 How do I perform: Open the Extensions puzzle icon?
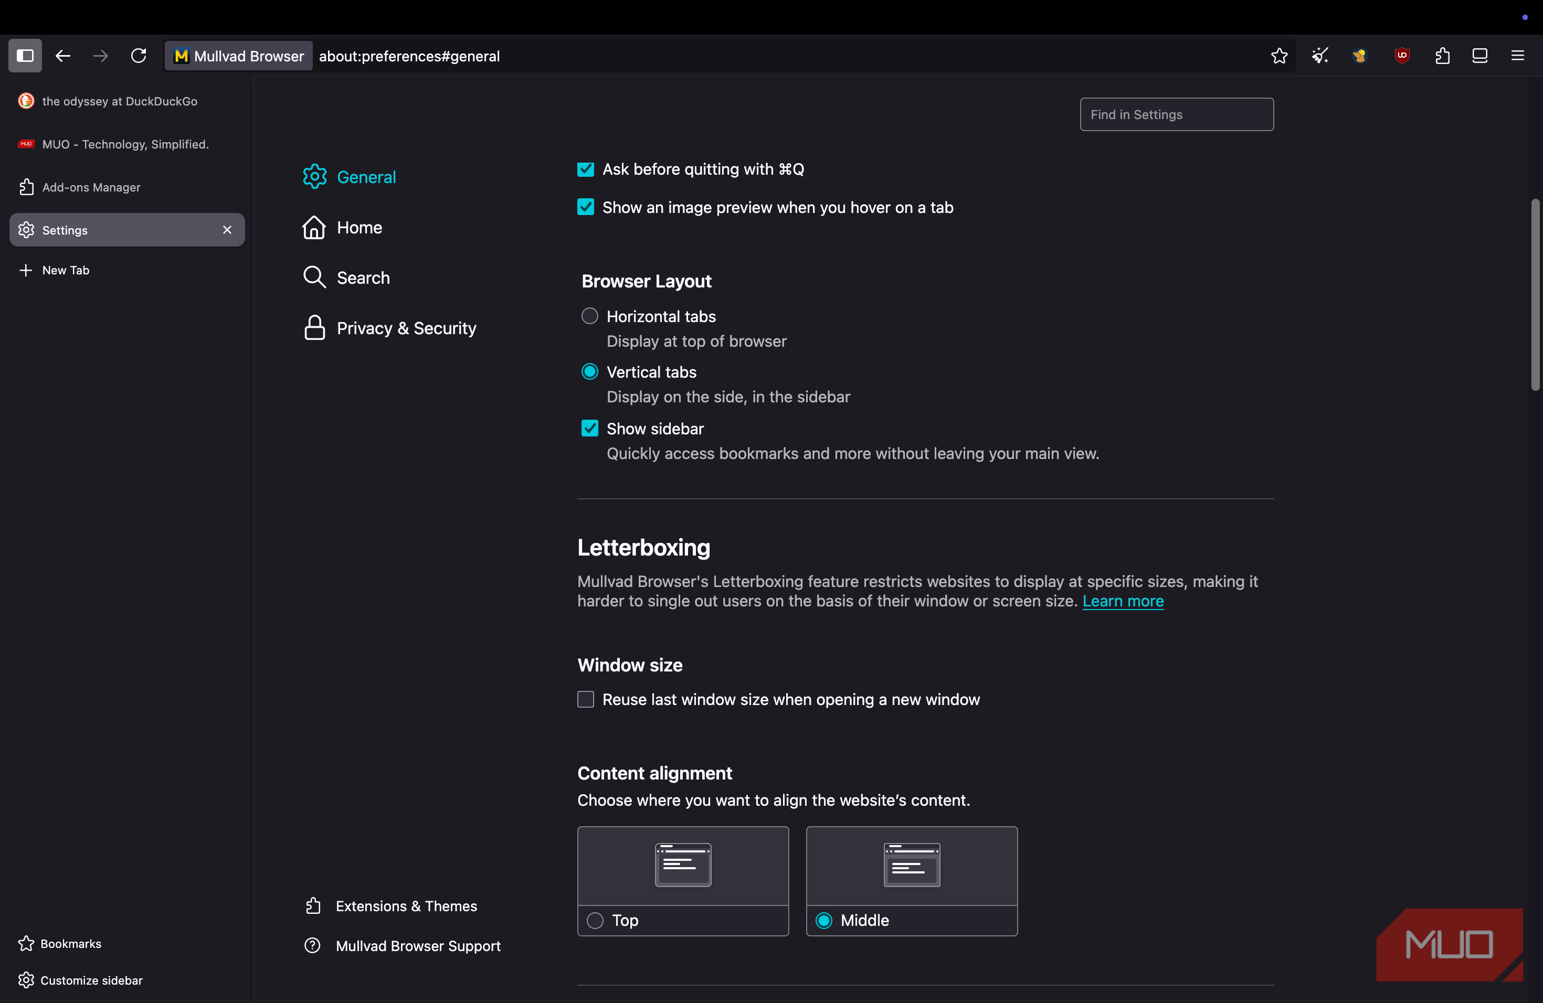click(1442, 56)
